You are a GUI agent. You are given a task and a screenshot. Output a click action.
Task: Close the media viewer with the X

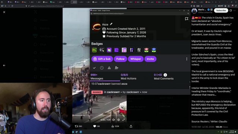tap(4, 12)
